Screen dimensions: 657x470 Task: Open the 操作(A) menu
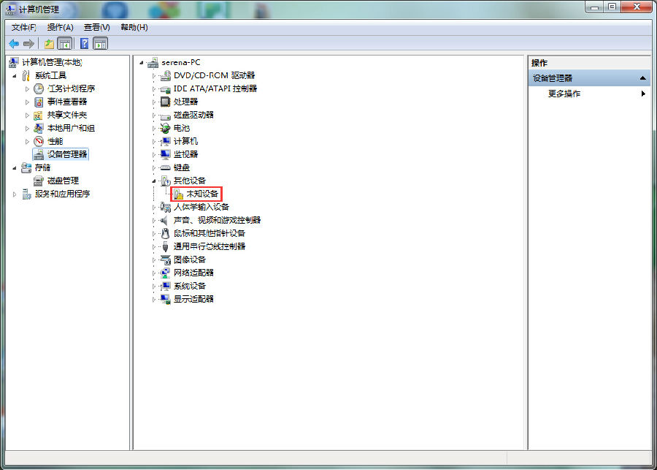click(61, 28)
